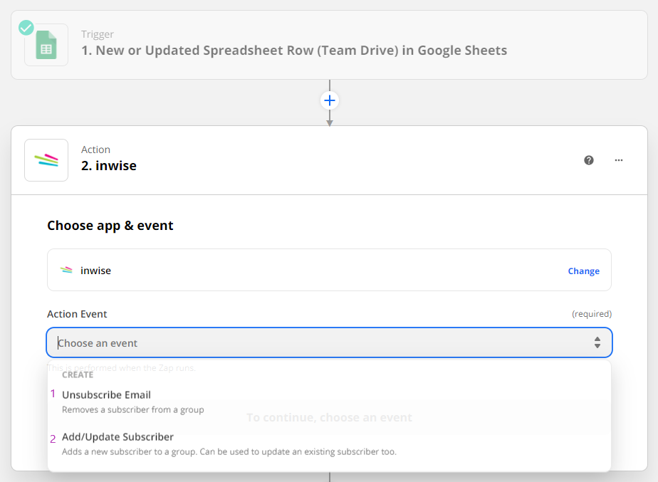Image resolution: width=658 pixels, height=482 pixels.
Task: Open trigger step New or Updated Spreadsheet Row
Action: click(x=330, y=45)
